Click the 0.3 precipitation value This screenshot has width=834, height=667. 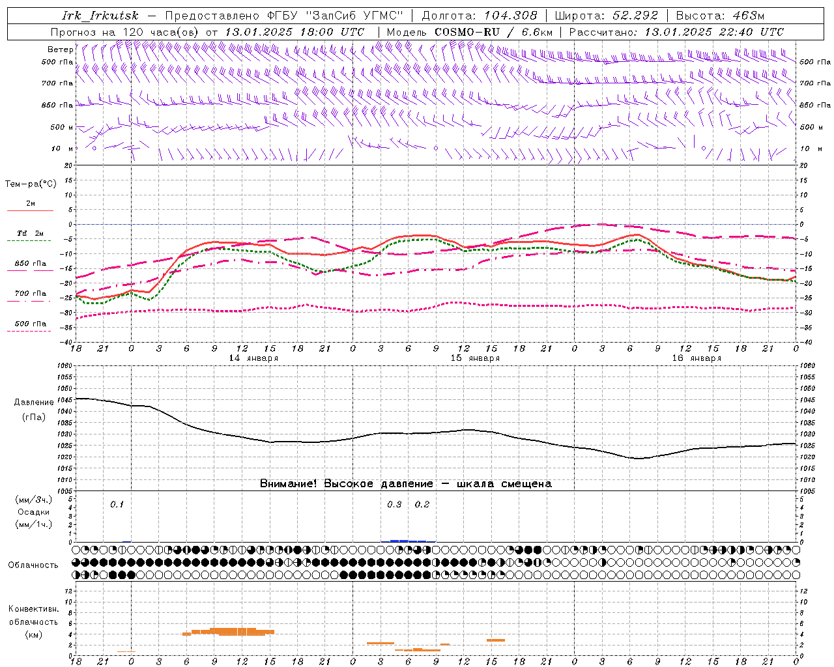(394, 504)
